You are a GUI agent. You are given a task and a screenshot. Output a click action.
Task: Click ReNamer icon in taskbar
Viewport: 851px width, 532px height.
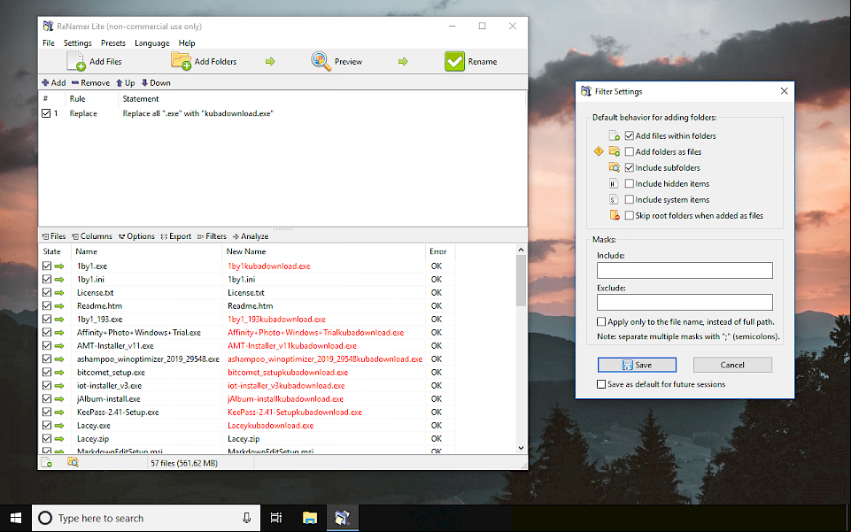[343, 518]
